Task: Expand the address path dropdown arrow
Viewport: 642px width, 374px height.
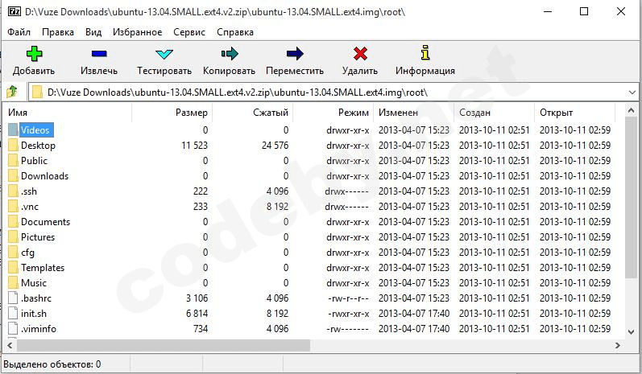Action: click(632, 92)
